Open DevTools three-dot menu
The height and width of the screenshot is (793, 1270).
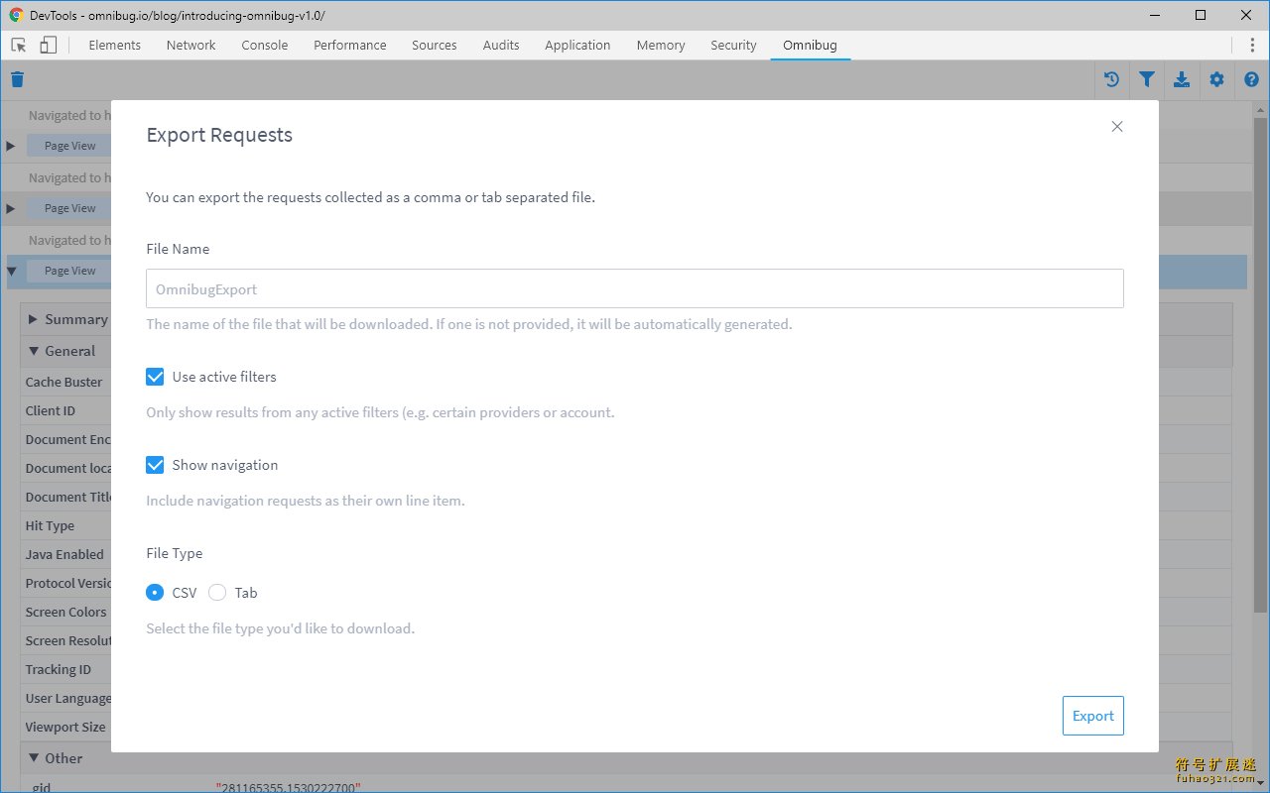[x=1252, y=45]
